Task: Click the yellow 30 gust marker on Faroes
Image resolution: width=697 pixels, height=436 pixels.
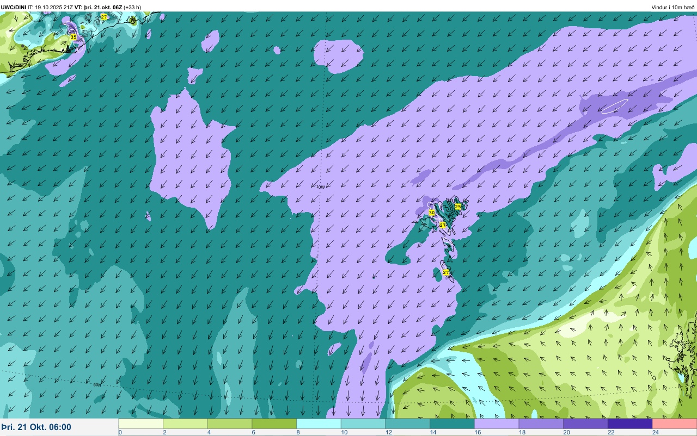Action: tap(432, 213)
